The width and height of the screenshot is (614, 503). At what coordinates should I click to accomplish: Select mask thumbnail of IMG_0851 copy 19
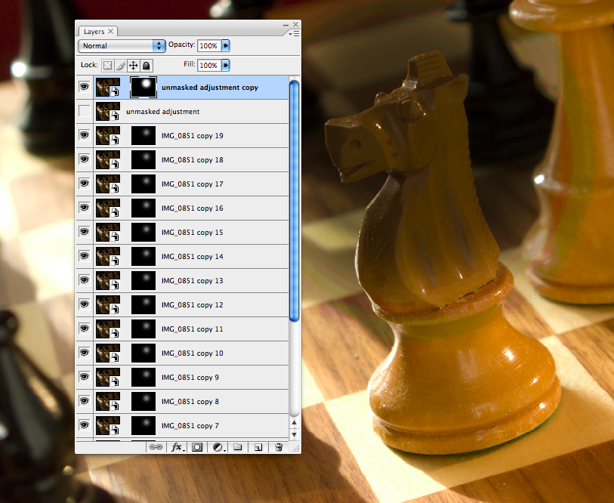pyautogui.click(x=143, y=135)
